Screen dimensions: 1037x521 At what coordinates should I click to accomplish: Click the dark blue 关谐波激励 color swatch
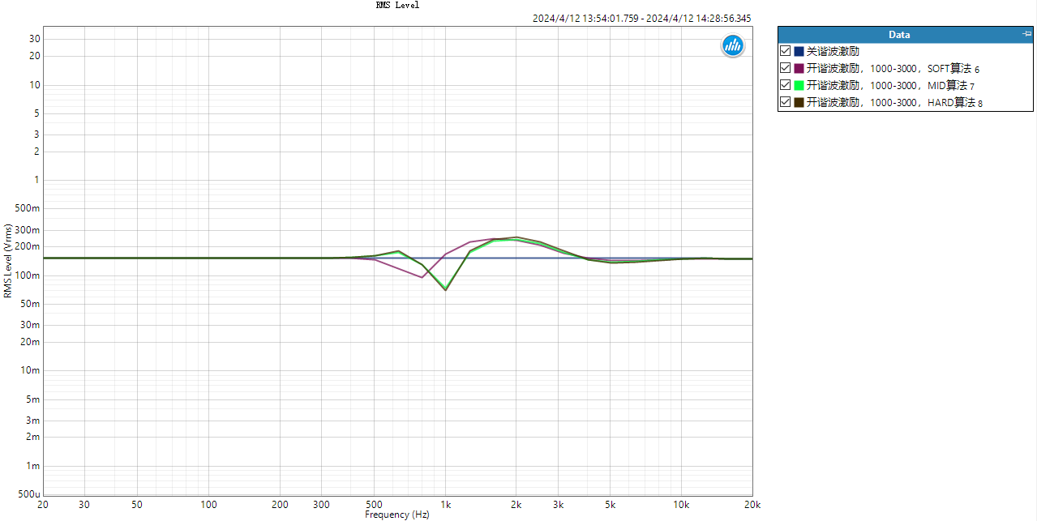799,51
